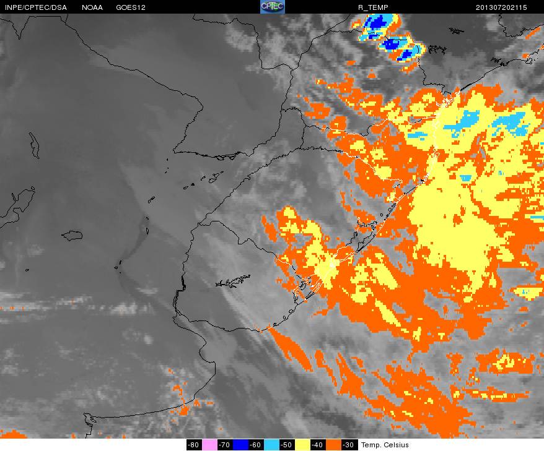Click the dark blue -70 to -60 swatch
This screenshot has width=544, height=451.
240,445
